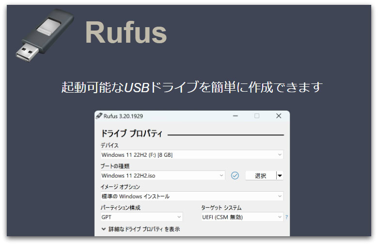Click the 選択 button
This screenshot has width=378, height=245.
(x=261, y=176)
